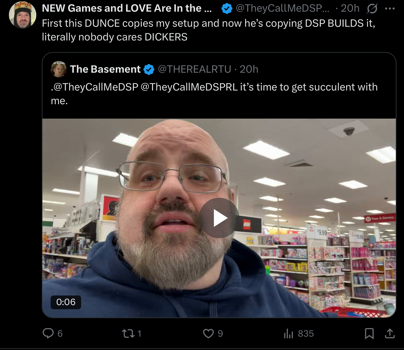Open the @THEREALRTU handle link
The image size is (404, 350).
pyautogui.click(x=194, y=69)
